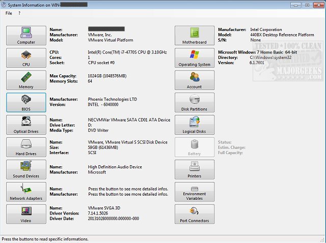Open Motherboard information
The width and height of the screenshot is (326, 243).
(195, 36)
